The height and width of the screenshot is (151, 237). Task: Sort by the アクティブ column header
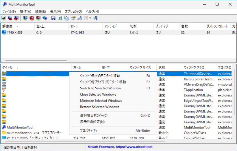[115, 26]
